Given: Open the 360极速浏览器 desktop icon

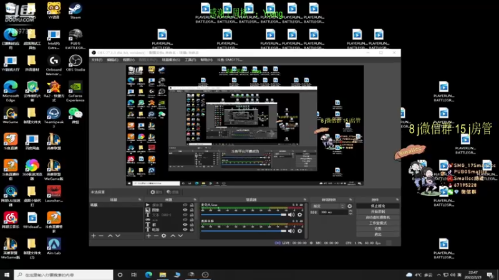Looking at the screenshot, I should click(x=32, y=170).
